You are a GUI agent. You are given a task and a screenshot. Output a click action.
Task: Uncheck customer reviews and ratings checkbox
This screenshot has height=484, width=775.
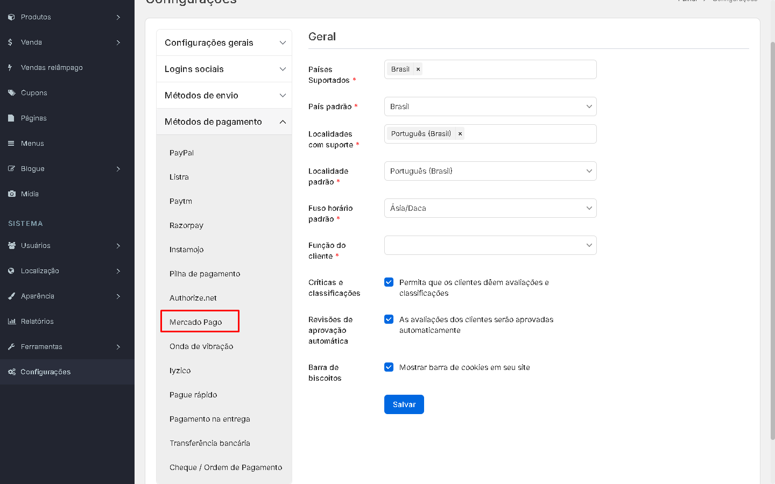[x=389, y=282]
